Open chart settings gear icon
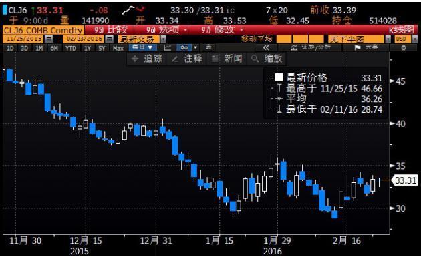Image resolution: width=421 pixels, height=259 pixels. coord(403,48)
